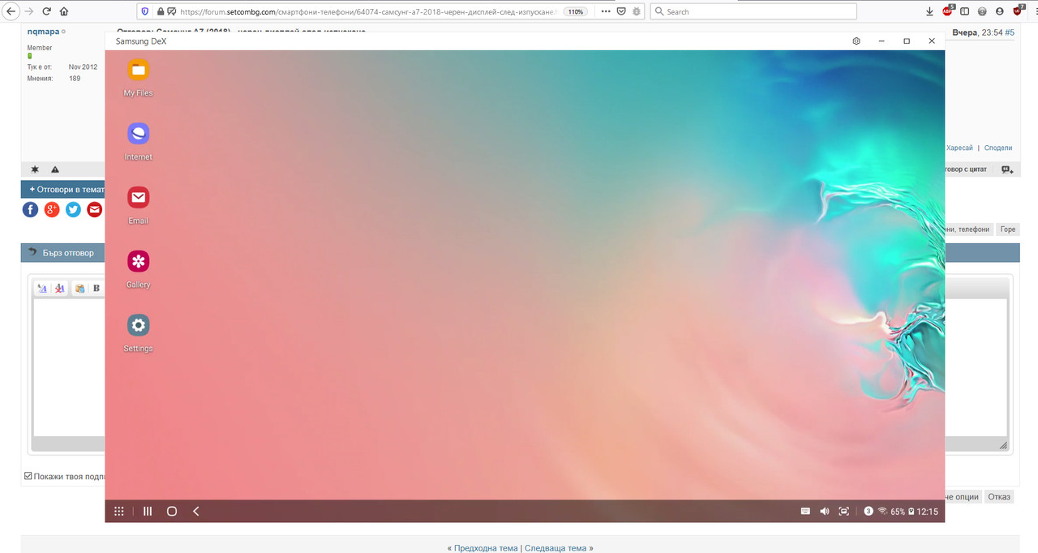Click the multi-quote icon beside Отговор с цитат
The width and height of the screenshot is (1038, 553).
pos(1007,169)
